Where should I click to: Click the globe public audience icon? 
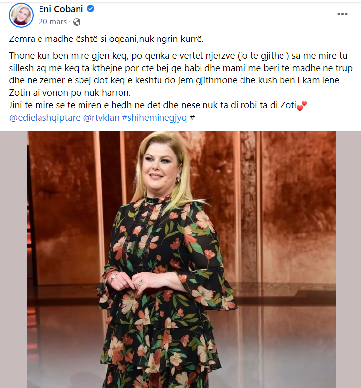[77, 22]
